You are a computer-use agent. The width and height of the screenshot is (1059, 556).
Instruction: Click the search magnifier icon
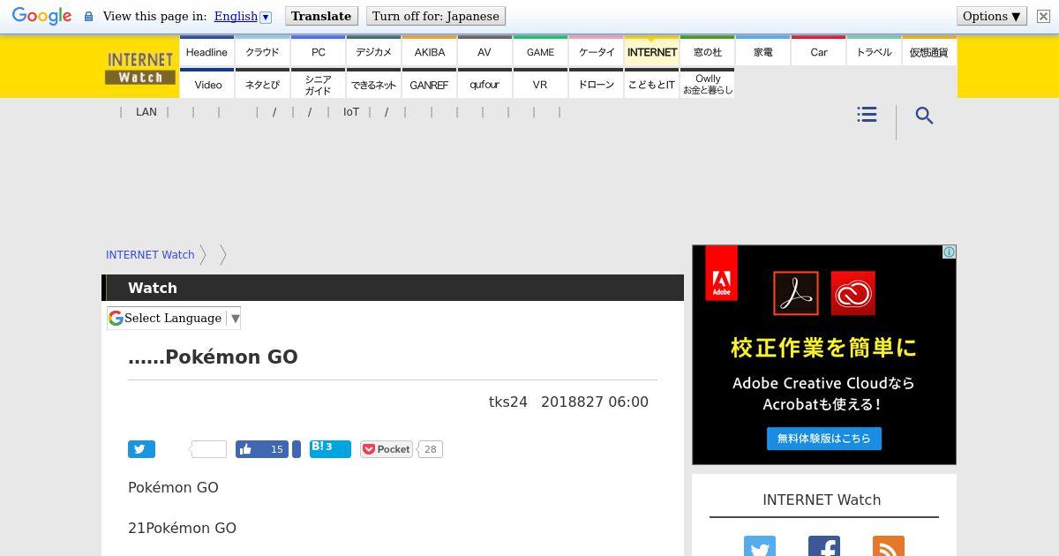(x=924, y=116)
